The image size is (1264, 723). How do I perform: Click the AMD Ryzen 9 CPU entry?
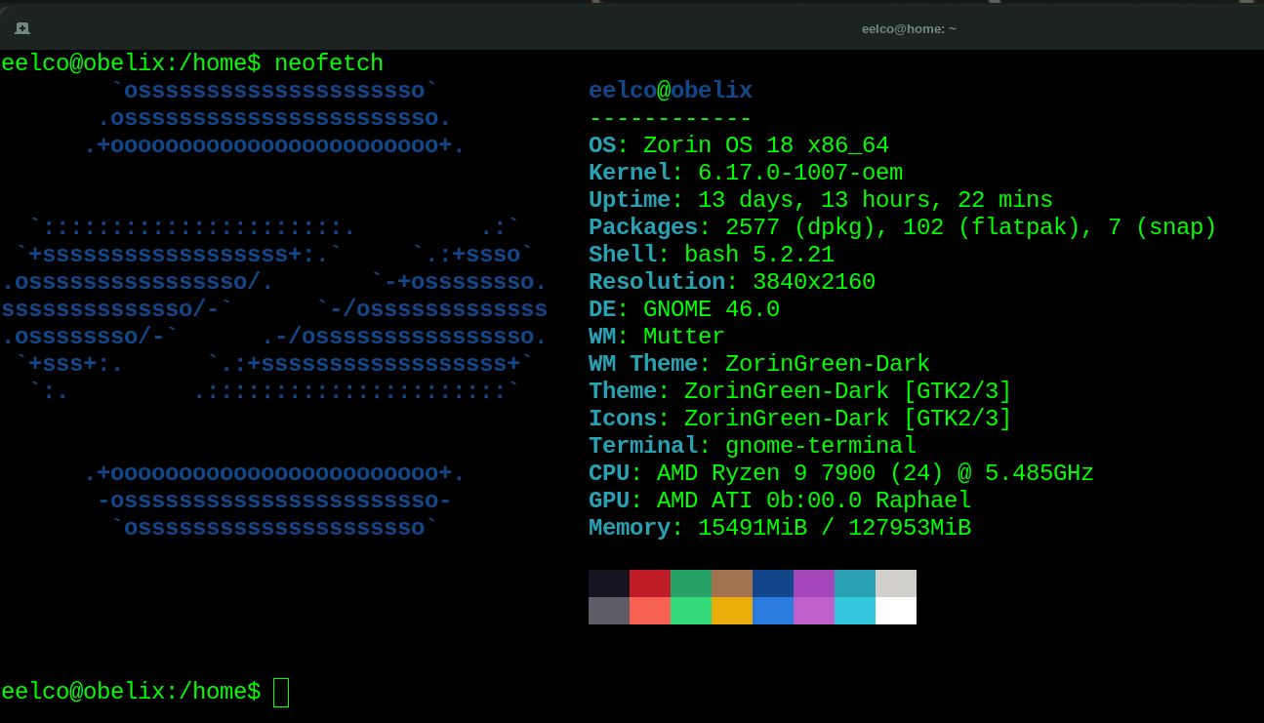tap(839, 472)
